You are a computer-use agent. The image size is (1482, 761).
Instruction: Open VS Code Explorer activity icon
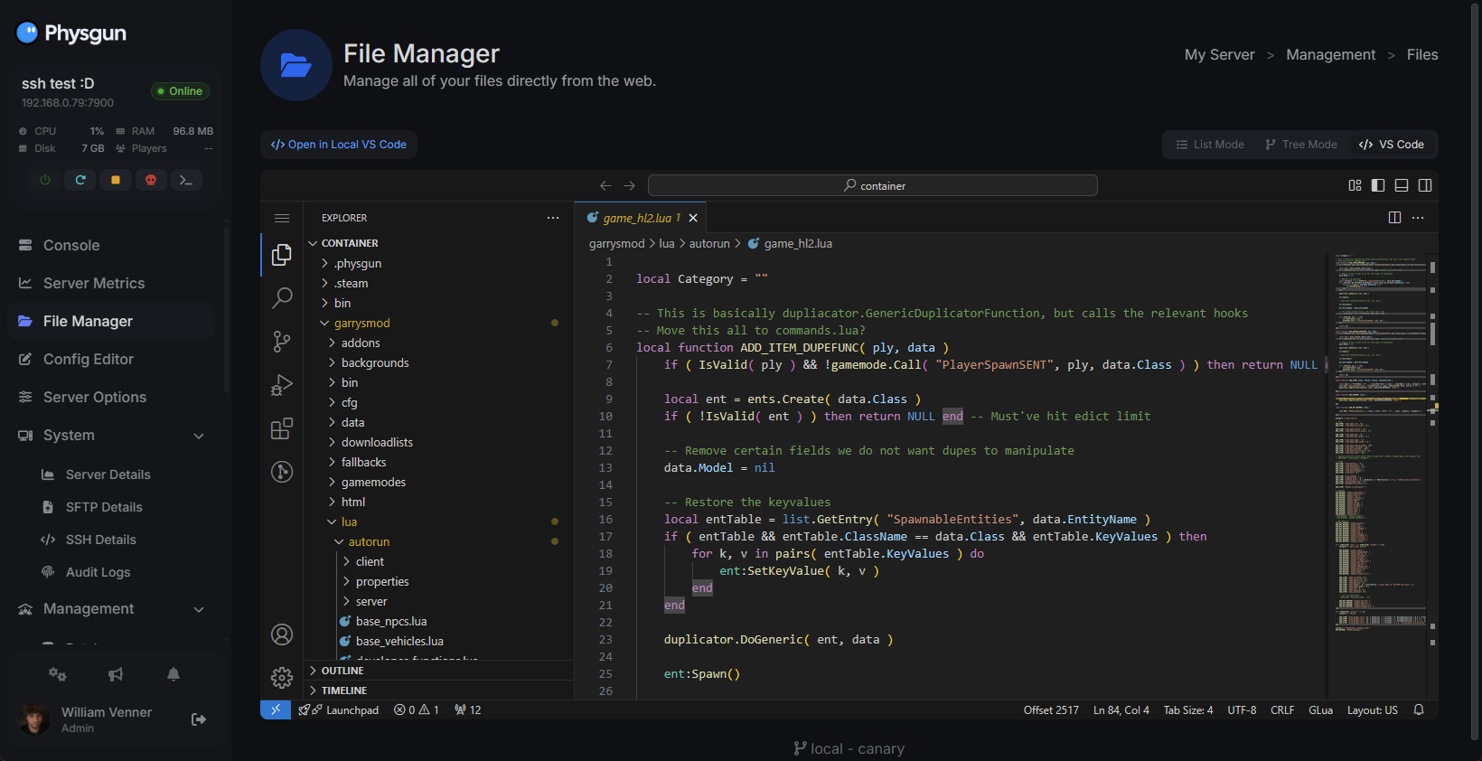[282, 255]
